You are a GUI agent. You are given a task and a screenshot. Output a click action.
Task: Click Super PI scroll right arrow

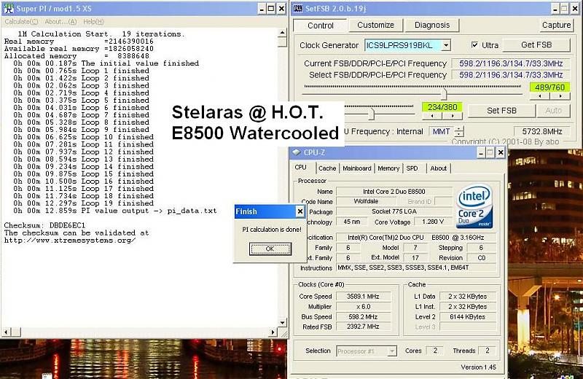click(x=273, y=332)
